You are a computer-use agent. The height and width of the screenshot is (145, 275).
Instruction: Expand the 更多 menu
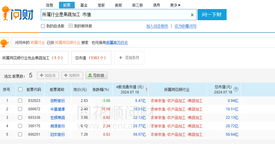pos(175,5)
